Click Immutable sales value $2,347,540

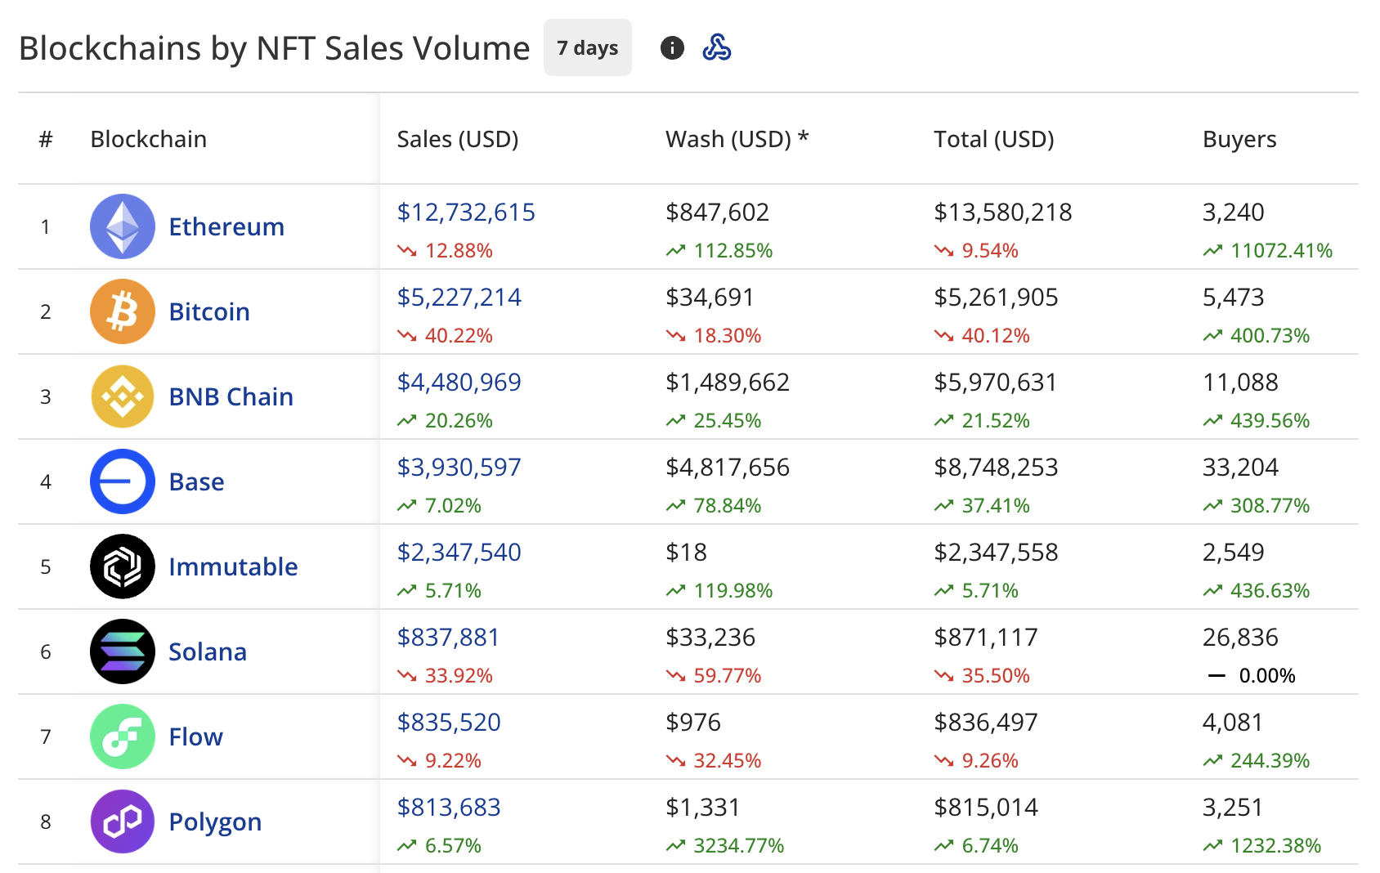459,553
